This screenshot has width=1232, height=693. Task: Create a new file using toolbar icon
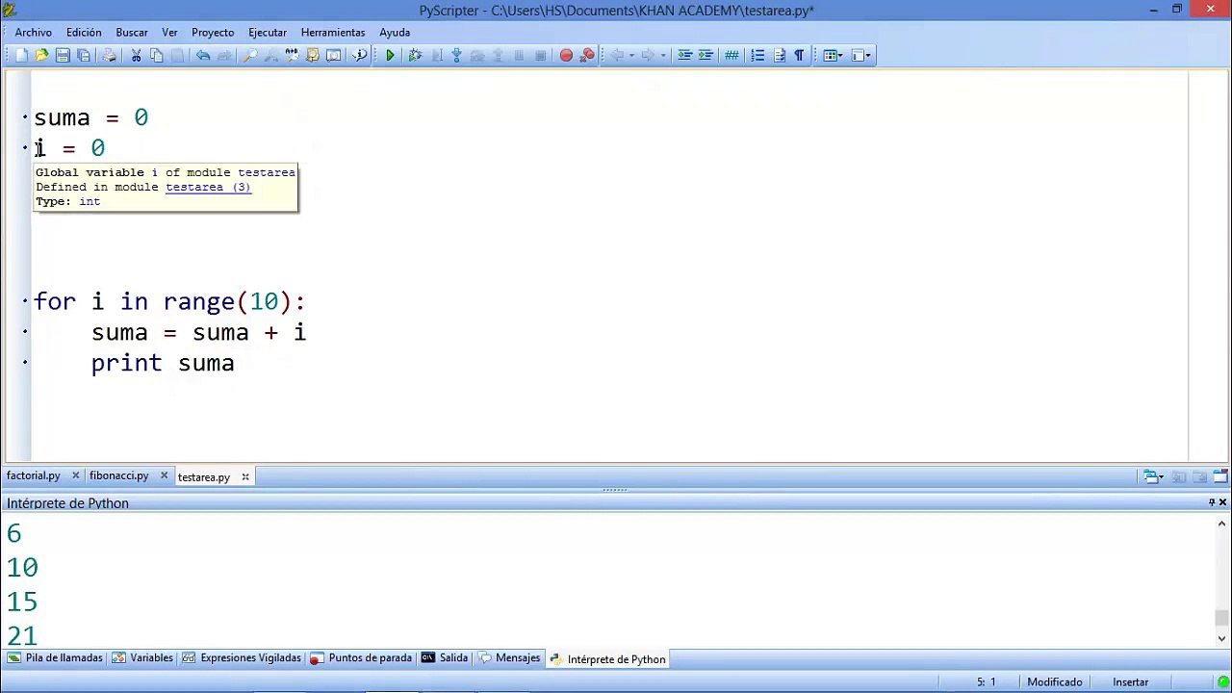pos(21,55)
